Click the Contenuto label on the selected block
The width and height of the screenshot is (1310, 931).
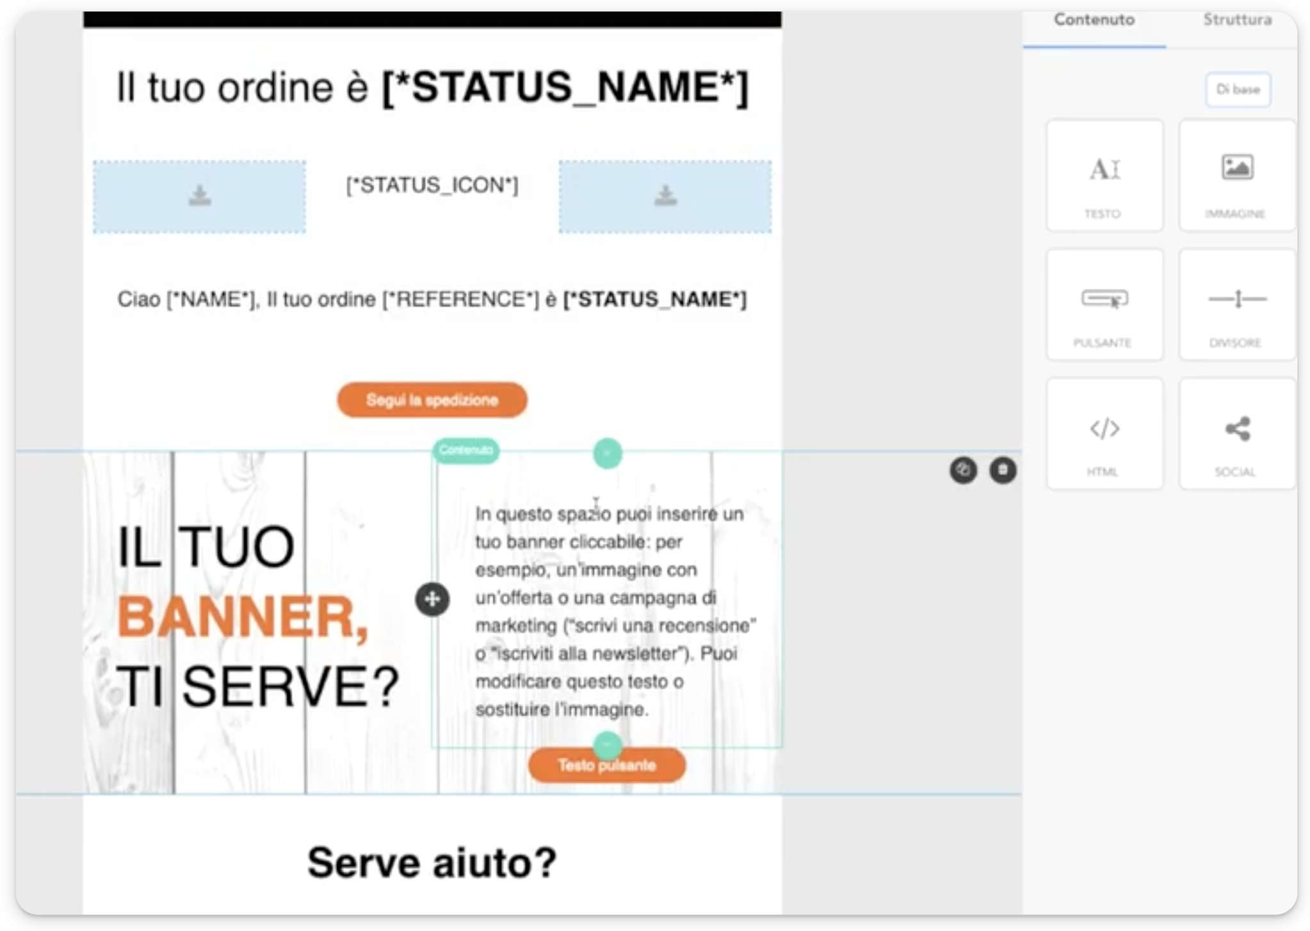tap(466, 449)
